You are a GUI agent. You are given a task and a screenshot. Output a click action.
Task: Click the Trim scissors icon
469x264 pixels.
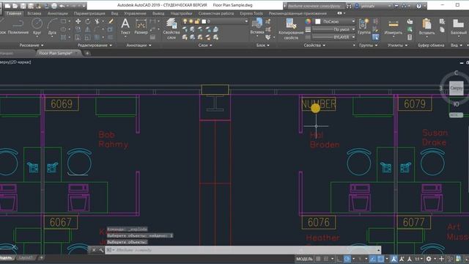click(x=97, y=21)
